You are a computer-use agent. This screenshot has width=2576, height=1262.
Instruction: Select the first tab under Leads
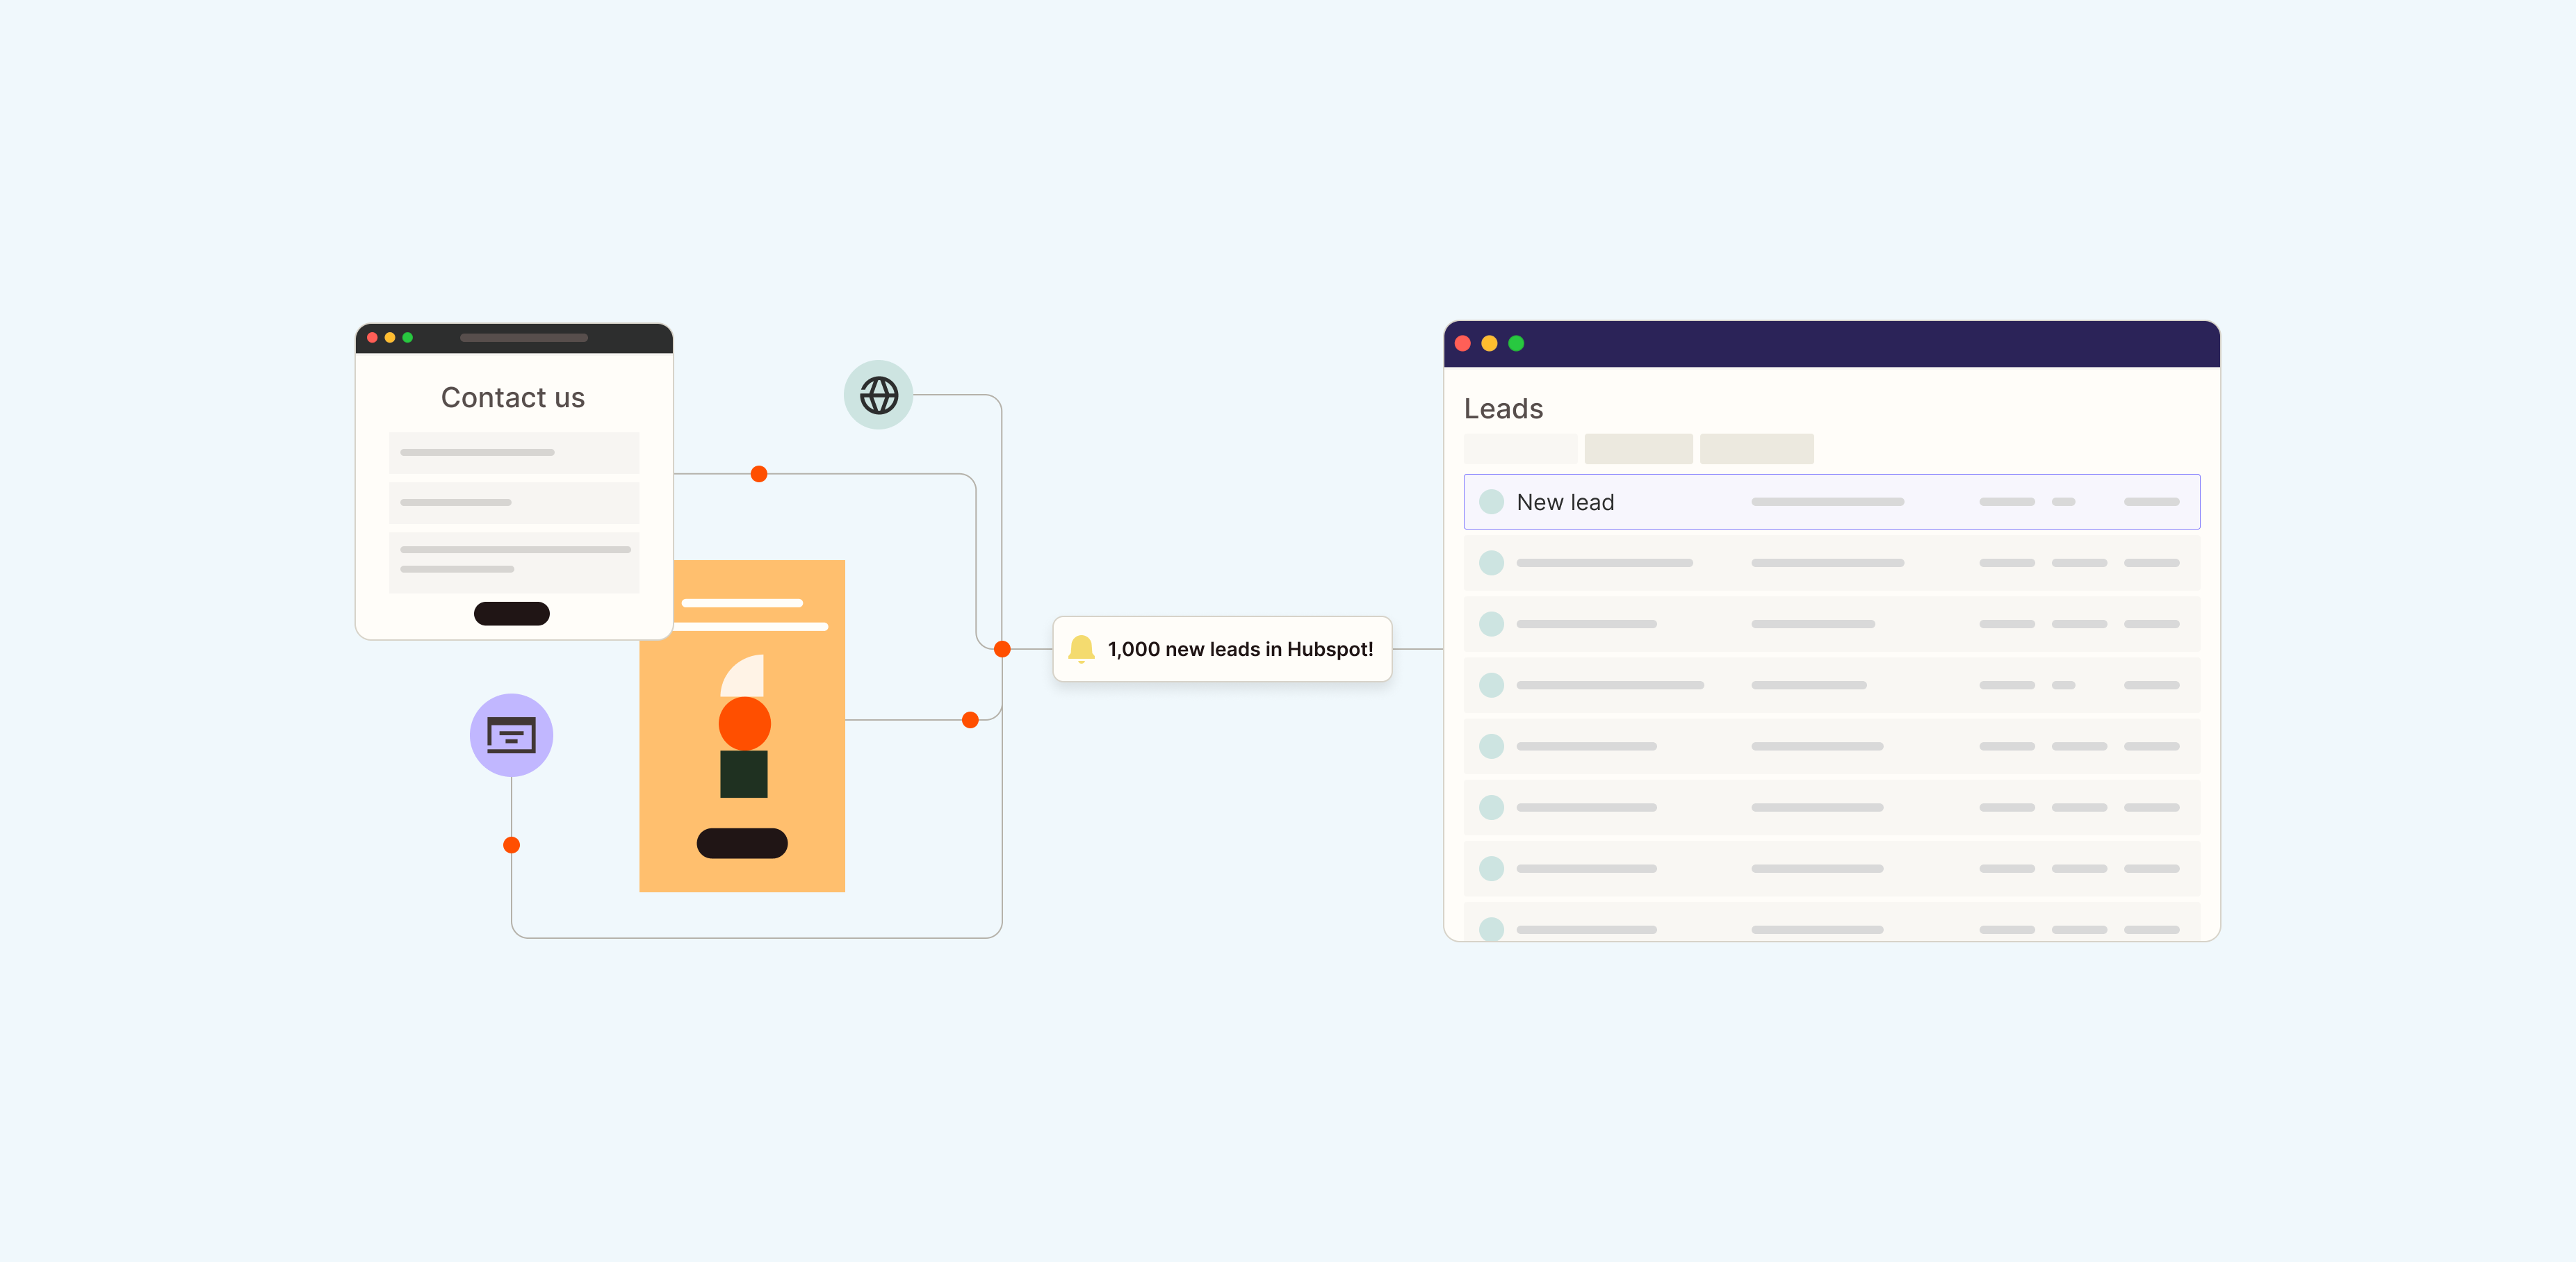tap(1520, 449)
